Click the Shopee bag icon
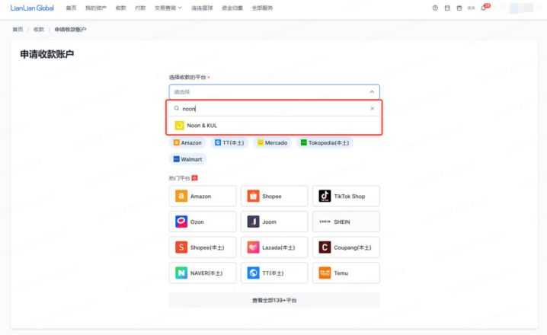The height and width of the screenshot is (335, 547). 253,196
